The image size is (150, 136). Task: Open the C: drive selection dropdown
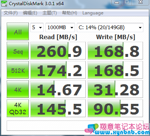pos(110,27)
